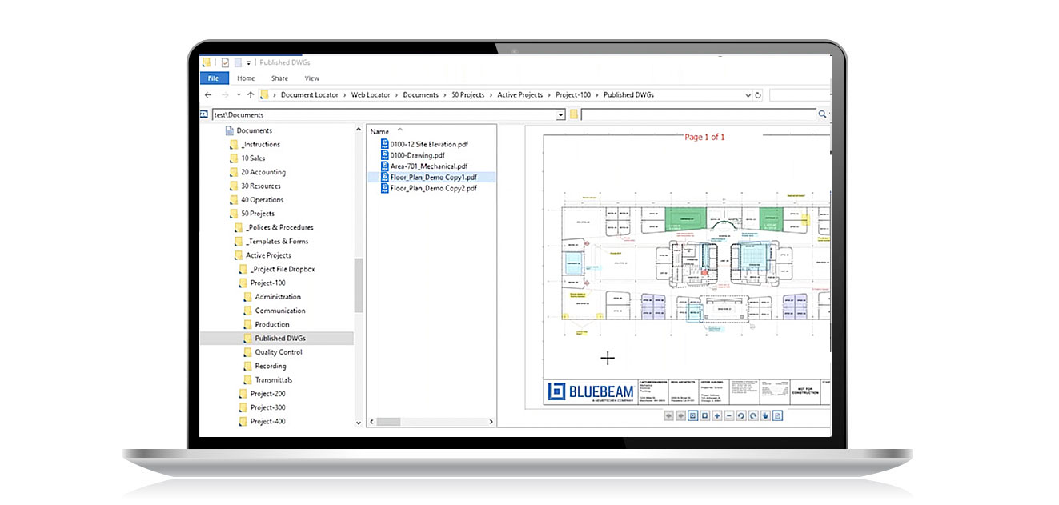Viewport: 1059px width, 505px height.
Task: Click the search field beside the folder icon
Action: tap(696, 115)
